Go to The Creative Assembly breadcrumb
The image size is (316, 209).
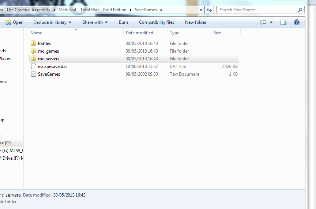(x=28, y=10)
